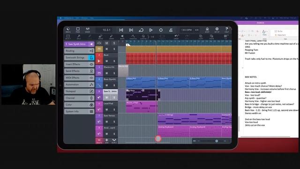
Task: Open the Color inspector section
Action: 79,105
